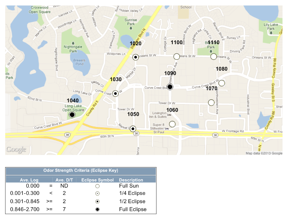Click the Full Eclipse symbol in the legend
Viewport: 290px width, 223px height.
[97, 209]
